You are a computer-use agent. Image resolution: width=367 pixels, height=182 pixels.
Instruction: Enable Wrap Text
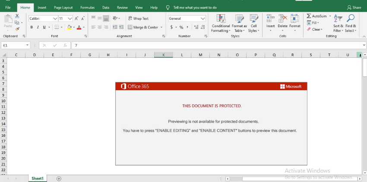[138, 18]
